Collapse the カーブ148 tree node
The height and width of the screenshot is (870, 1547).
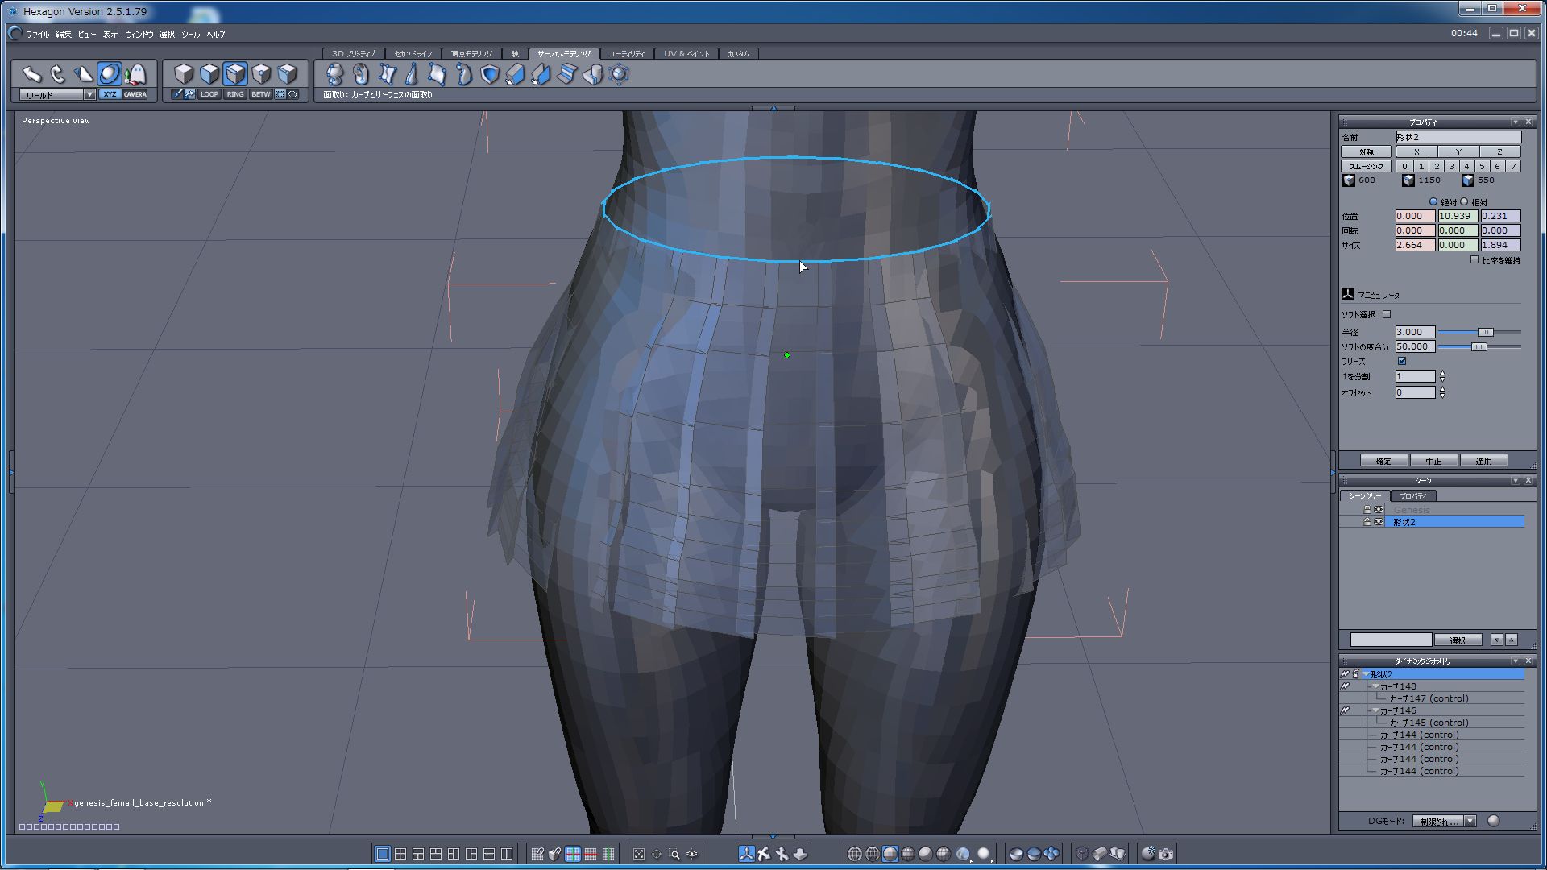pyautogui.click(x=1375, y=686)
